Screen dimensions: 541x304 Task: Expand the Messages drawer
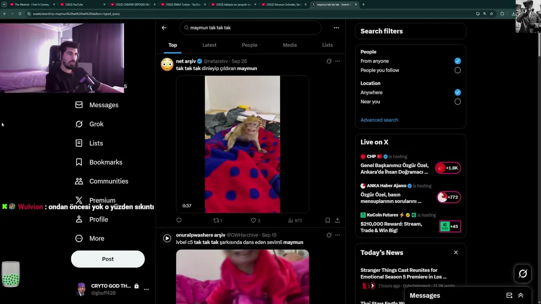(521, 296)
